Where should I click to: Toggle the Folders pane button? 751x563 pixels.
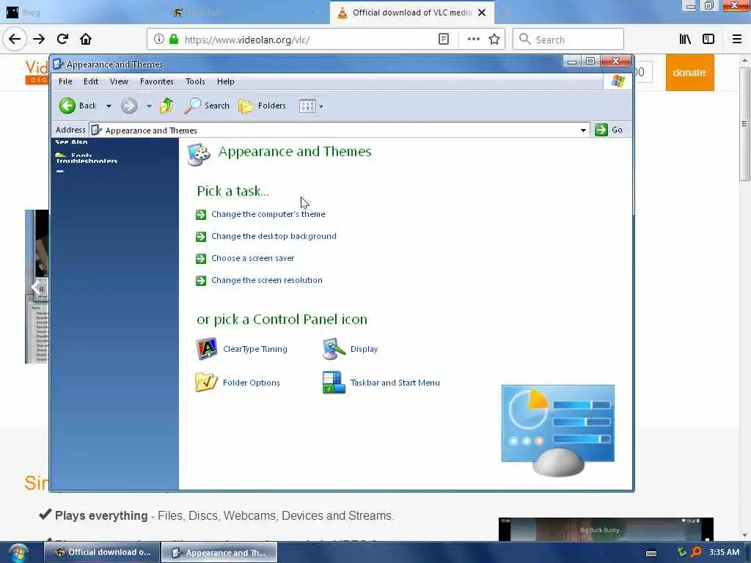[x=262, y=106]
